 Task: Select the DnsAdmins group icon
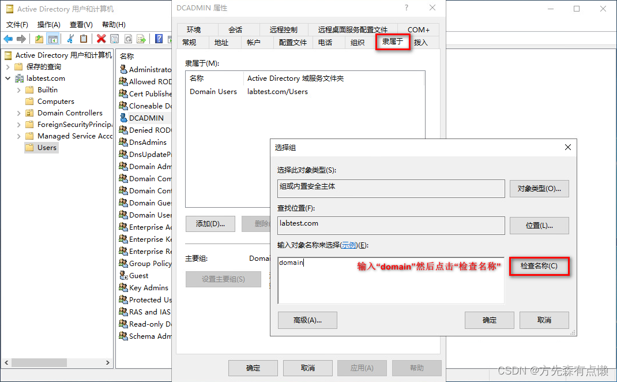point(123,142)
